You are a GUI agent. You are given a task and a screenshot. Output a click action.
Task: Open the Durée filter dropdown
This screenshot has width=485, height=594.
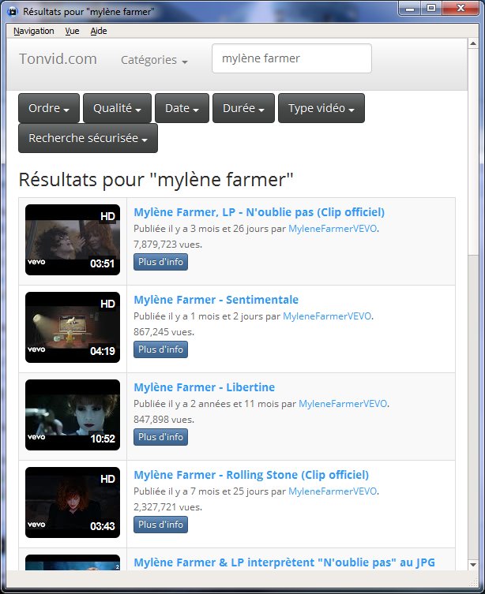pos(243,108)
